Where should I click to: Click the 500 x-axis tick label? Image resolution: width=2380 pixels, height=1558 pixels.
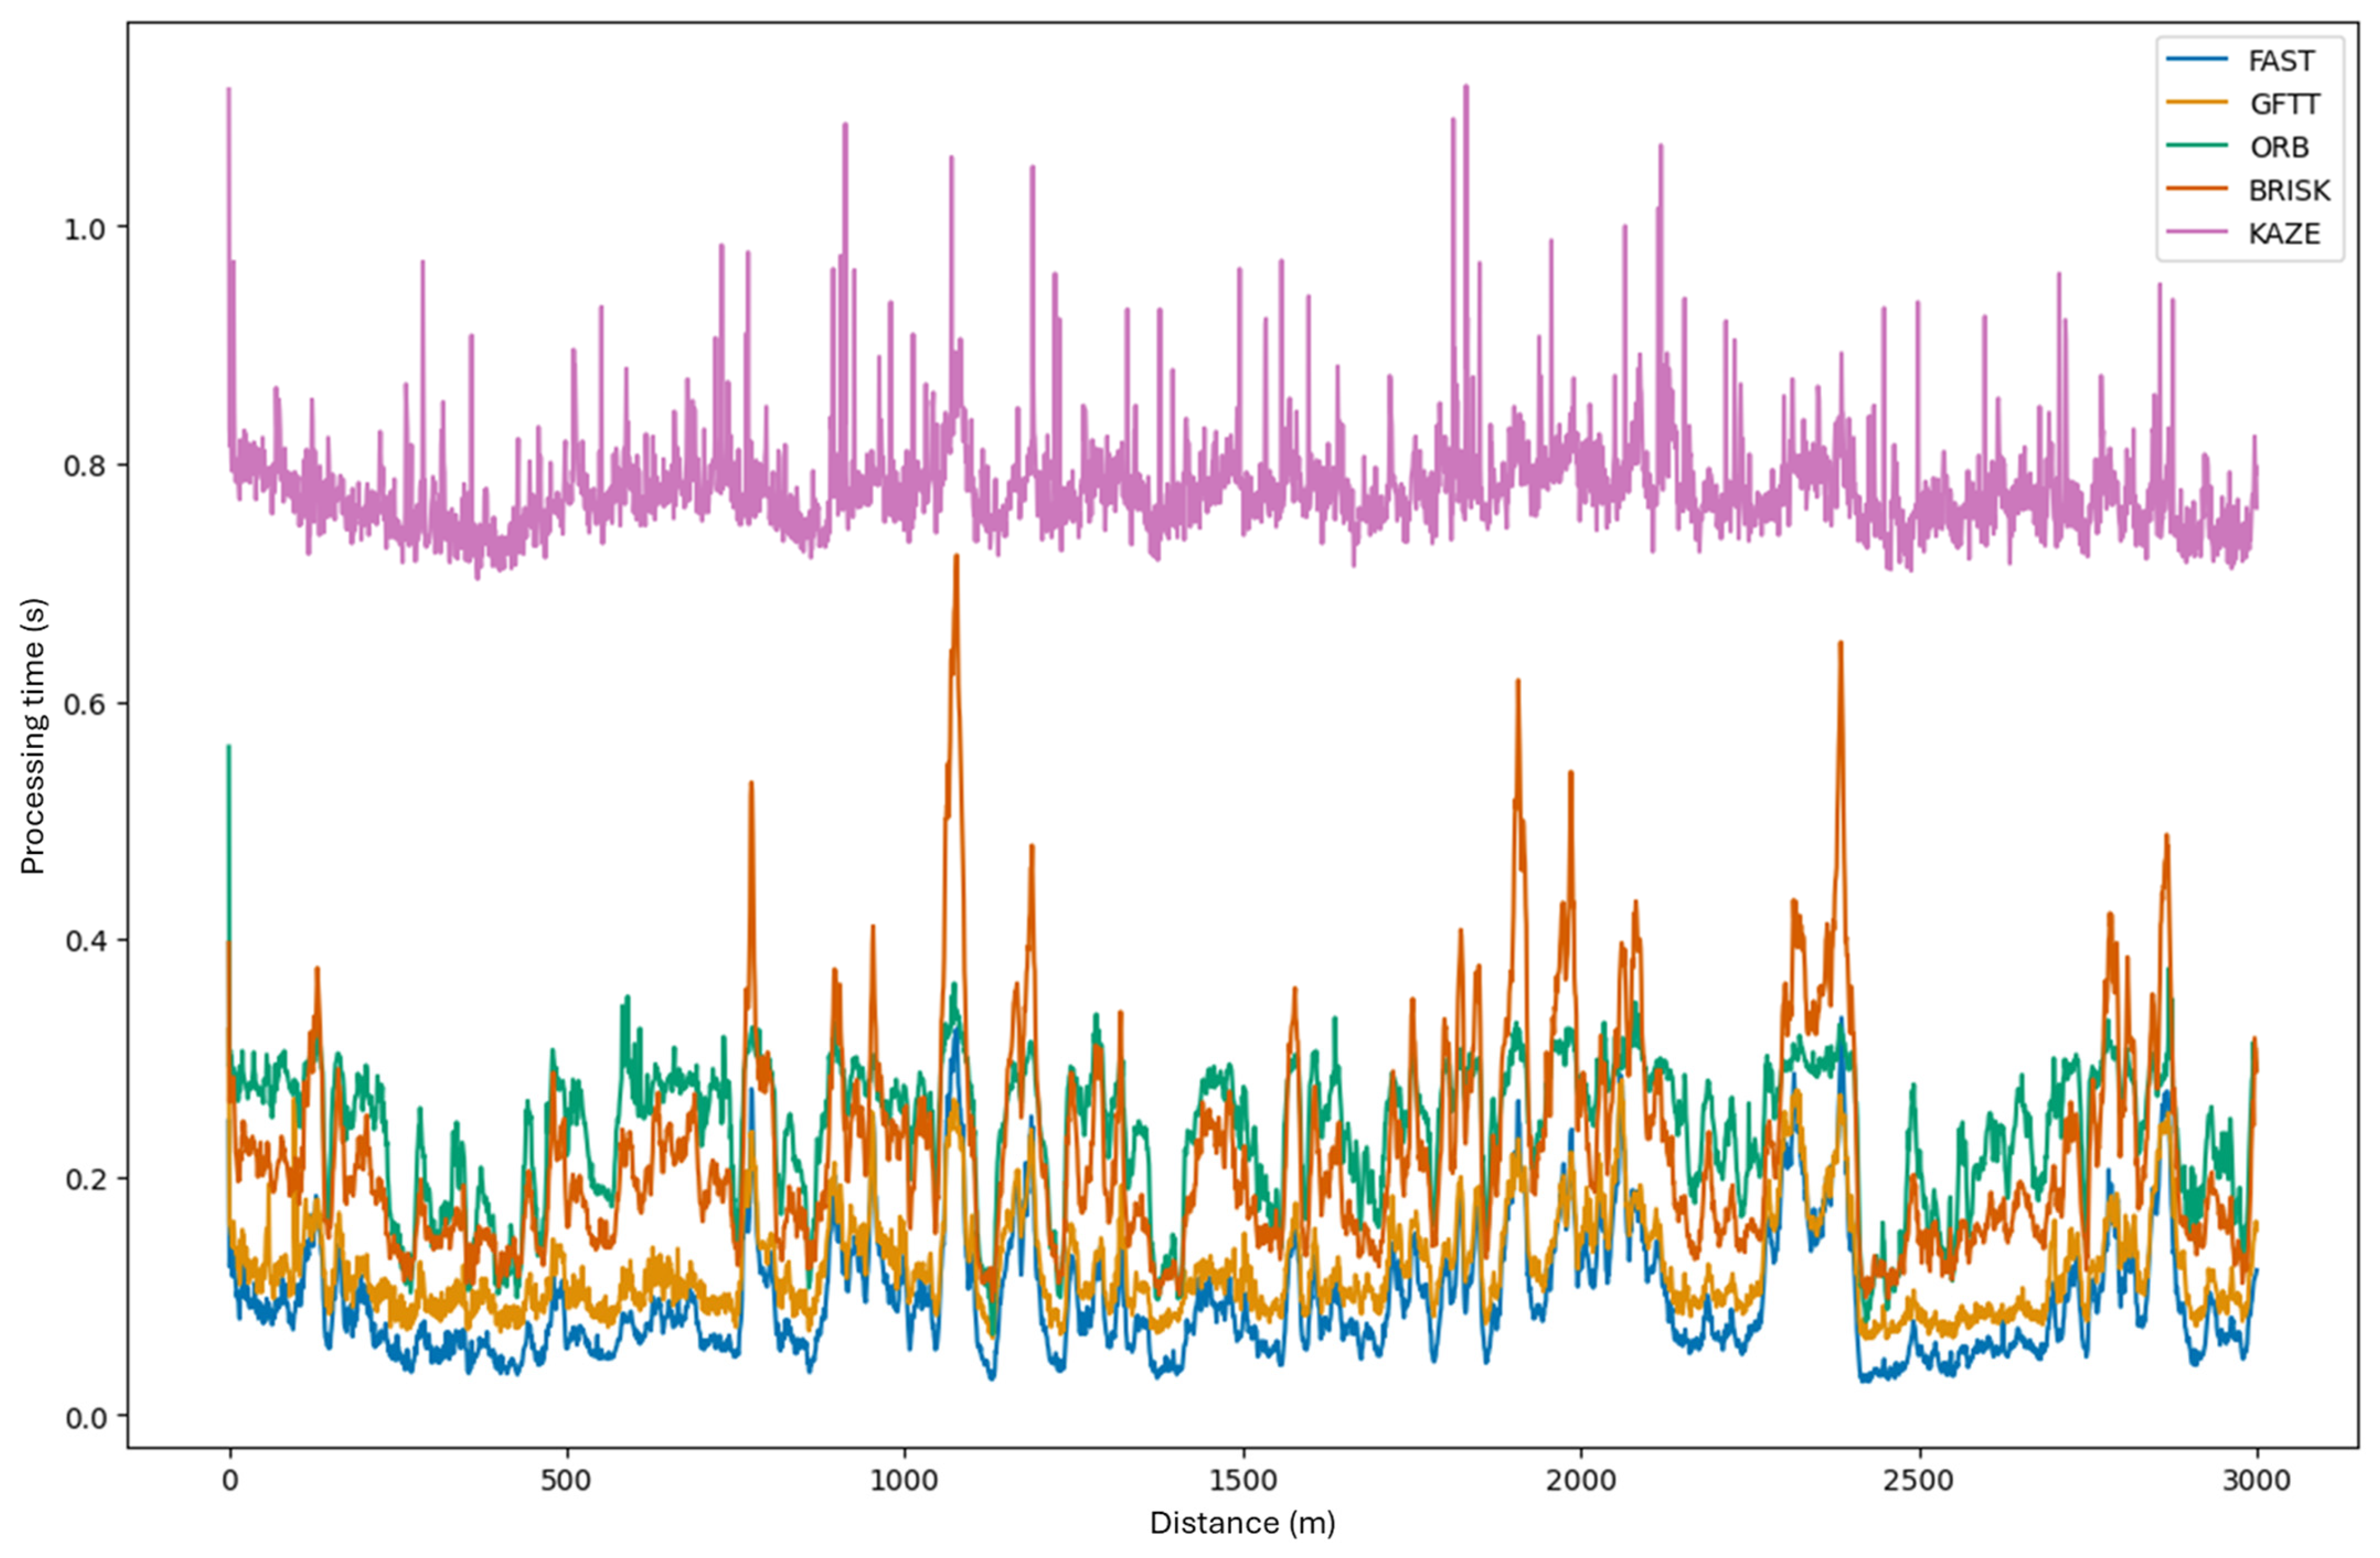567,1481
